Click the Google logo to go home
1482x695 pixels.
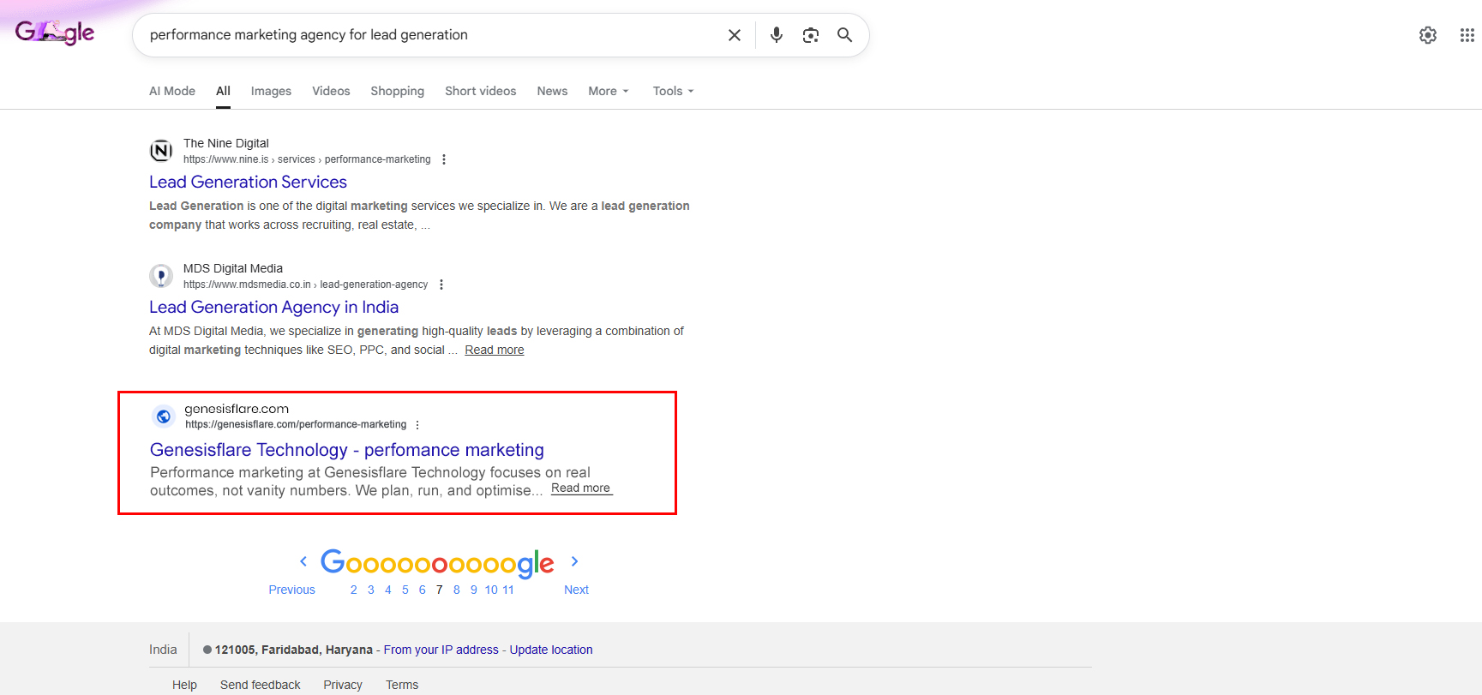point(55,33)
